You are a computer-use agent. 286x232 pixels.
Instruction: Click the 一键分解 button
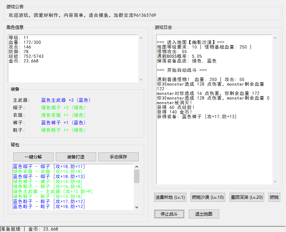pos(33,157)
